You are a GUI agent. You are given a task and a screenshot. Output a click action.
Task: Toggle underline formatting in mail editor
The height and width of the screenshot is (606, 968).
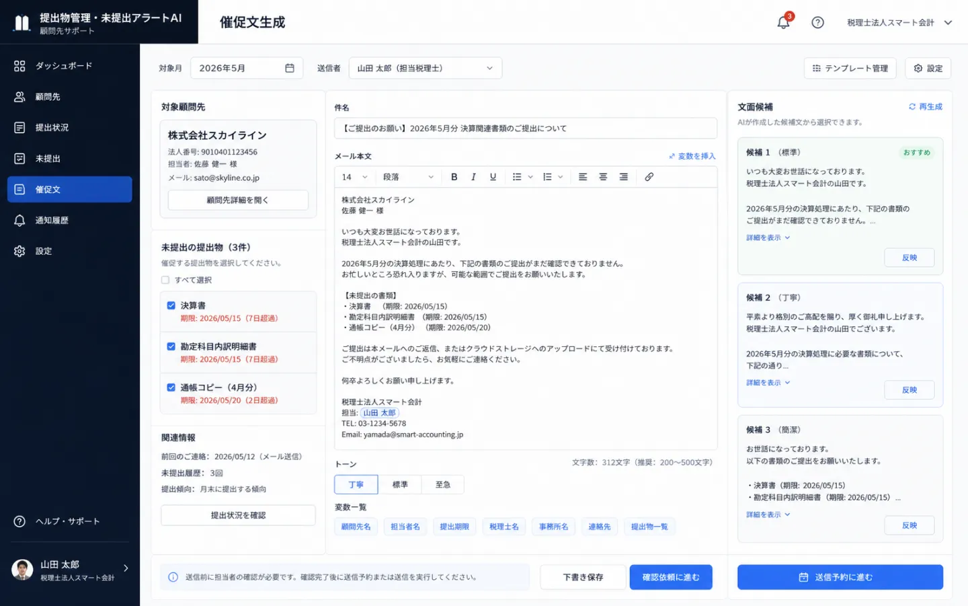[493, 177]
